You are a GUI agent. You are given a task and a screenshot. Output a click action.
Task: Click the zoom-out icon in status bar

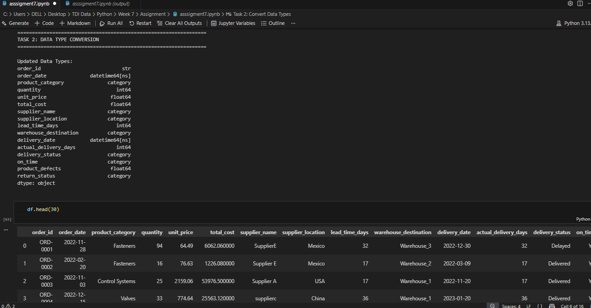coord(492,306)
